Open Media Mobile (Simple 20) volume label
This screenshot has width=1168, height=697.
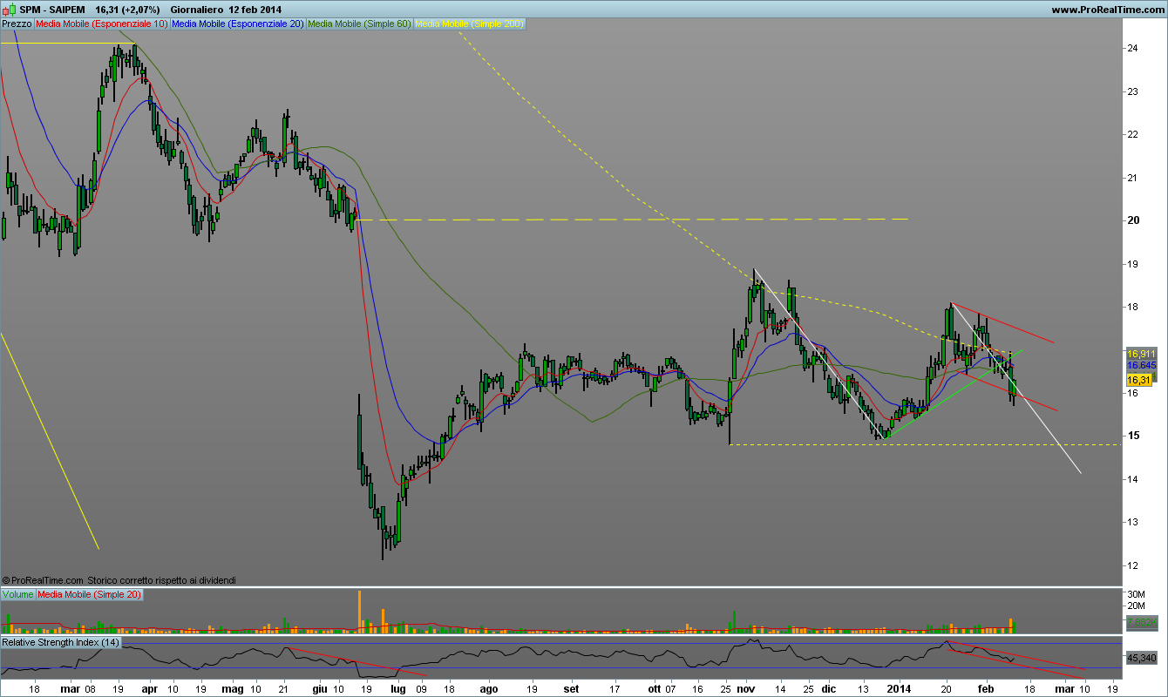tap(89, 594)
